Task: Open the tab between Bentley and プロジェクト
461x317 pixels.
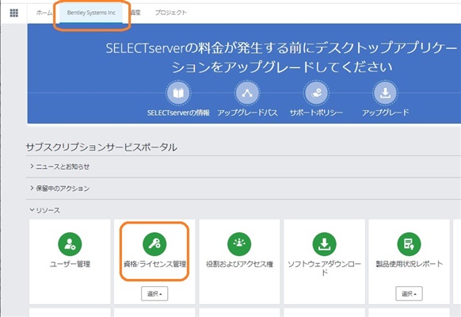Action: pyautogui.click(x=135, y=13)
